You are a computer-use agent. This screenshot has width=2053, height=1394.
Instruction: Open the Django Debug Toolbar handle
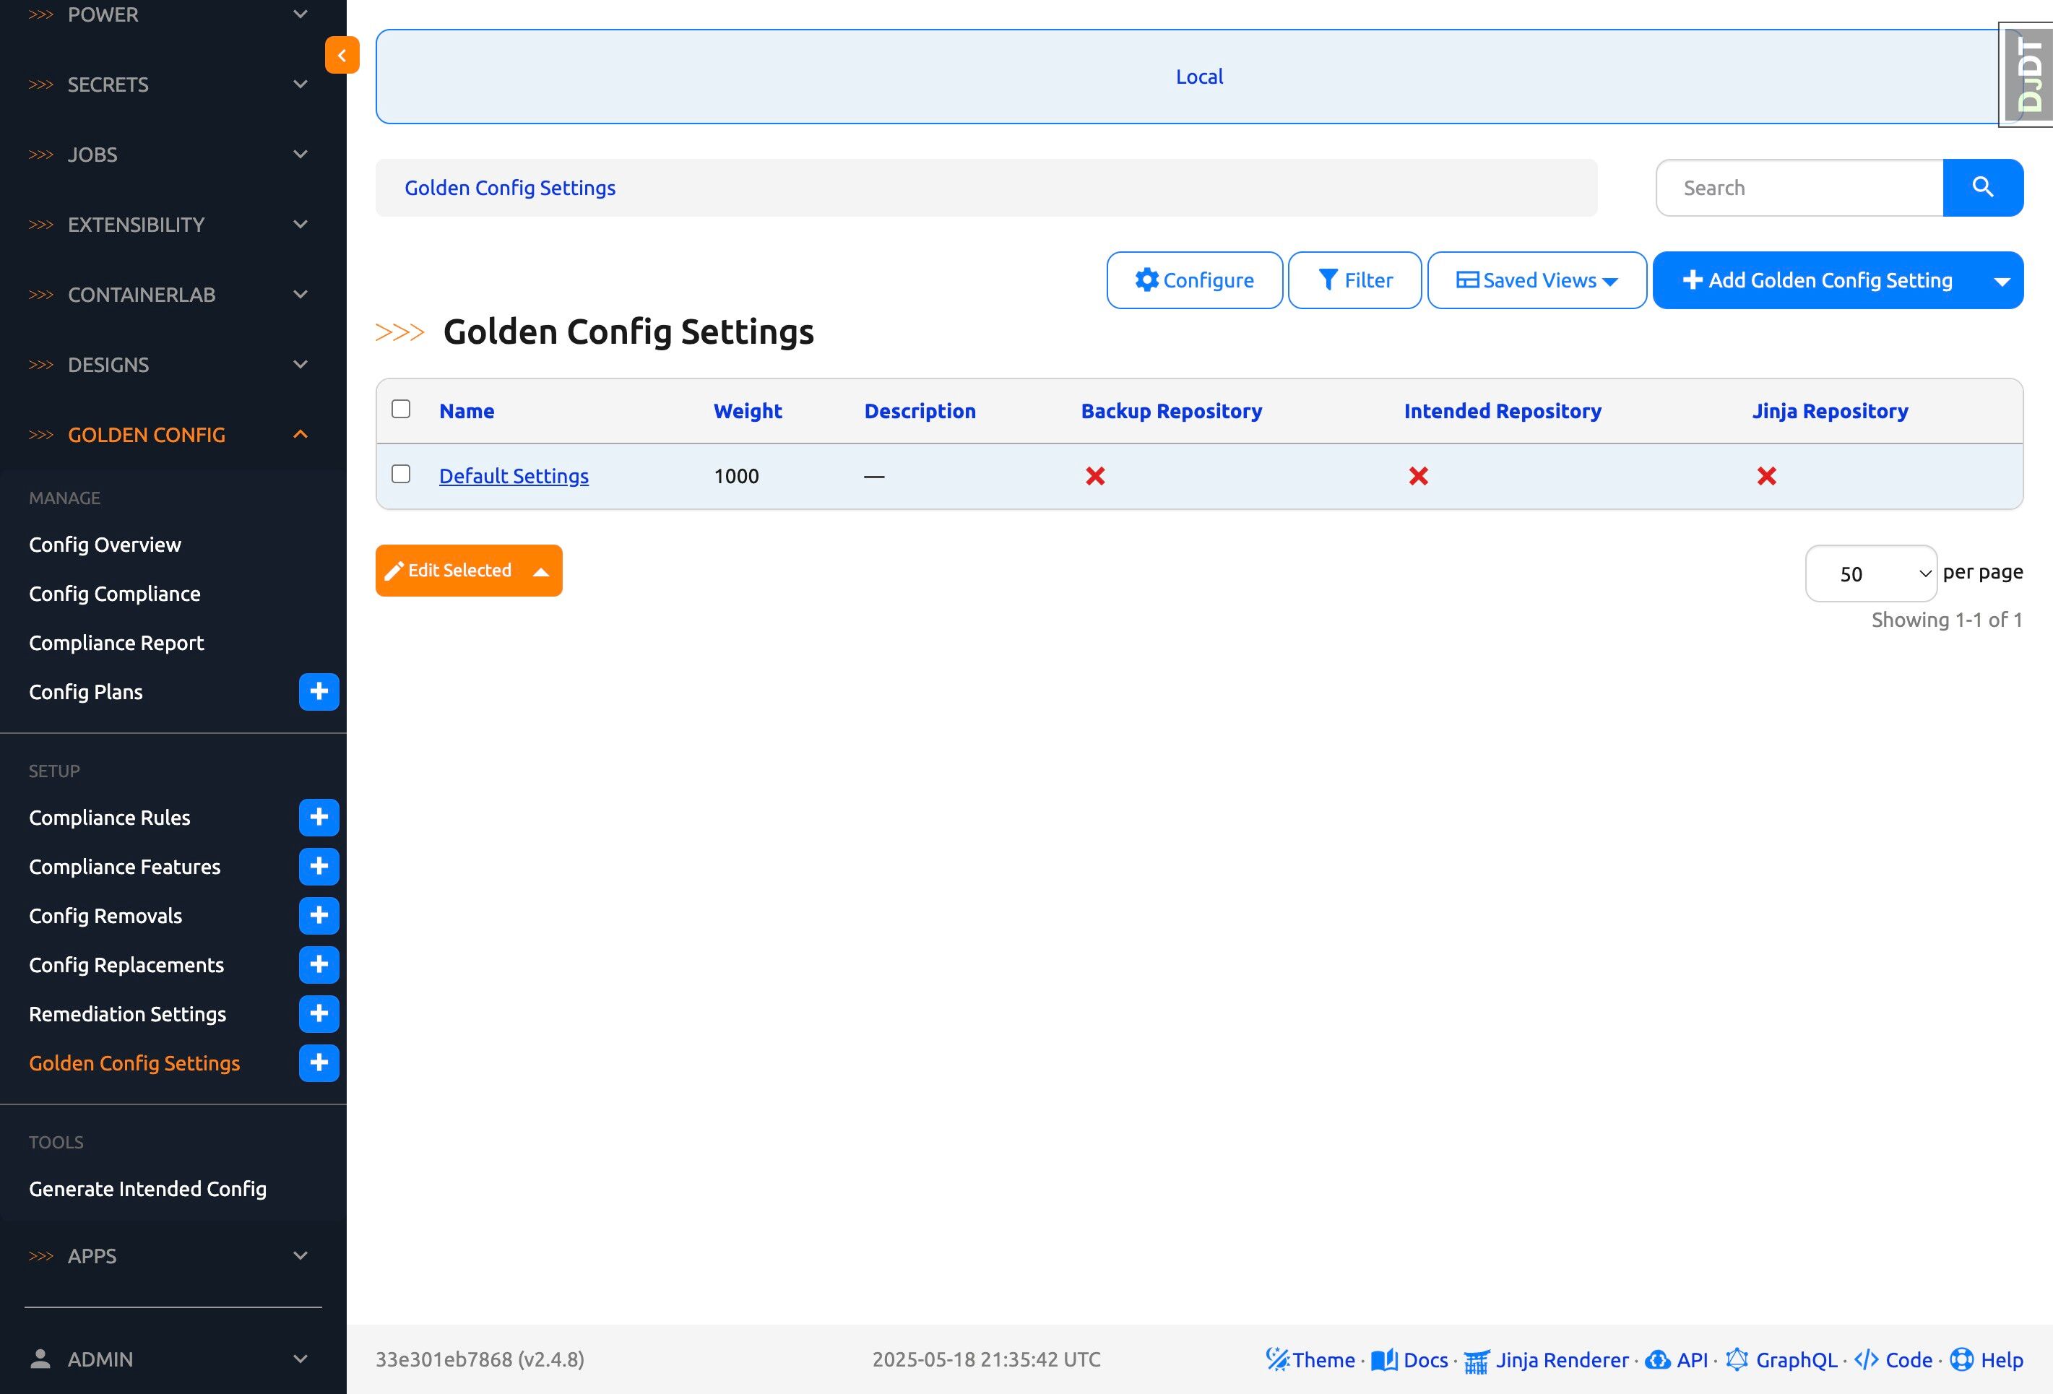click(x=2028, y=76)
